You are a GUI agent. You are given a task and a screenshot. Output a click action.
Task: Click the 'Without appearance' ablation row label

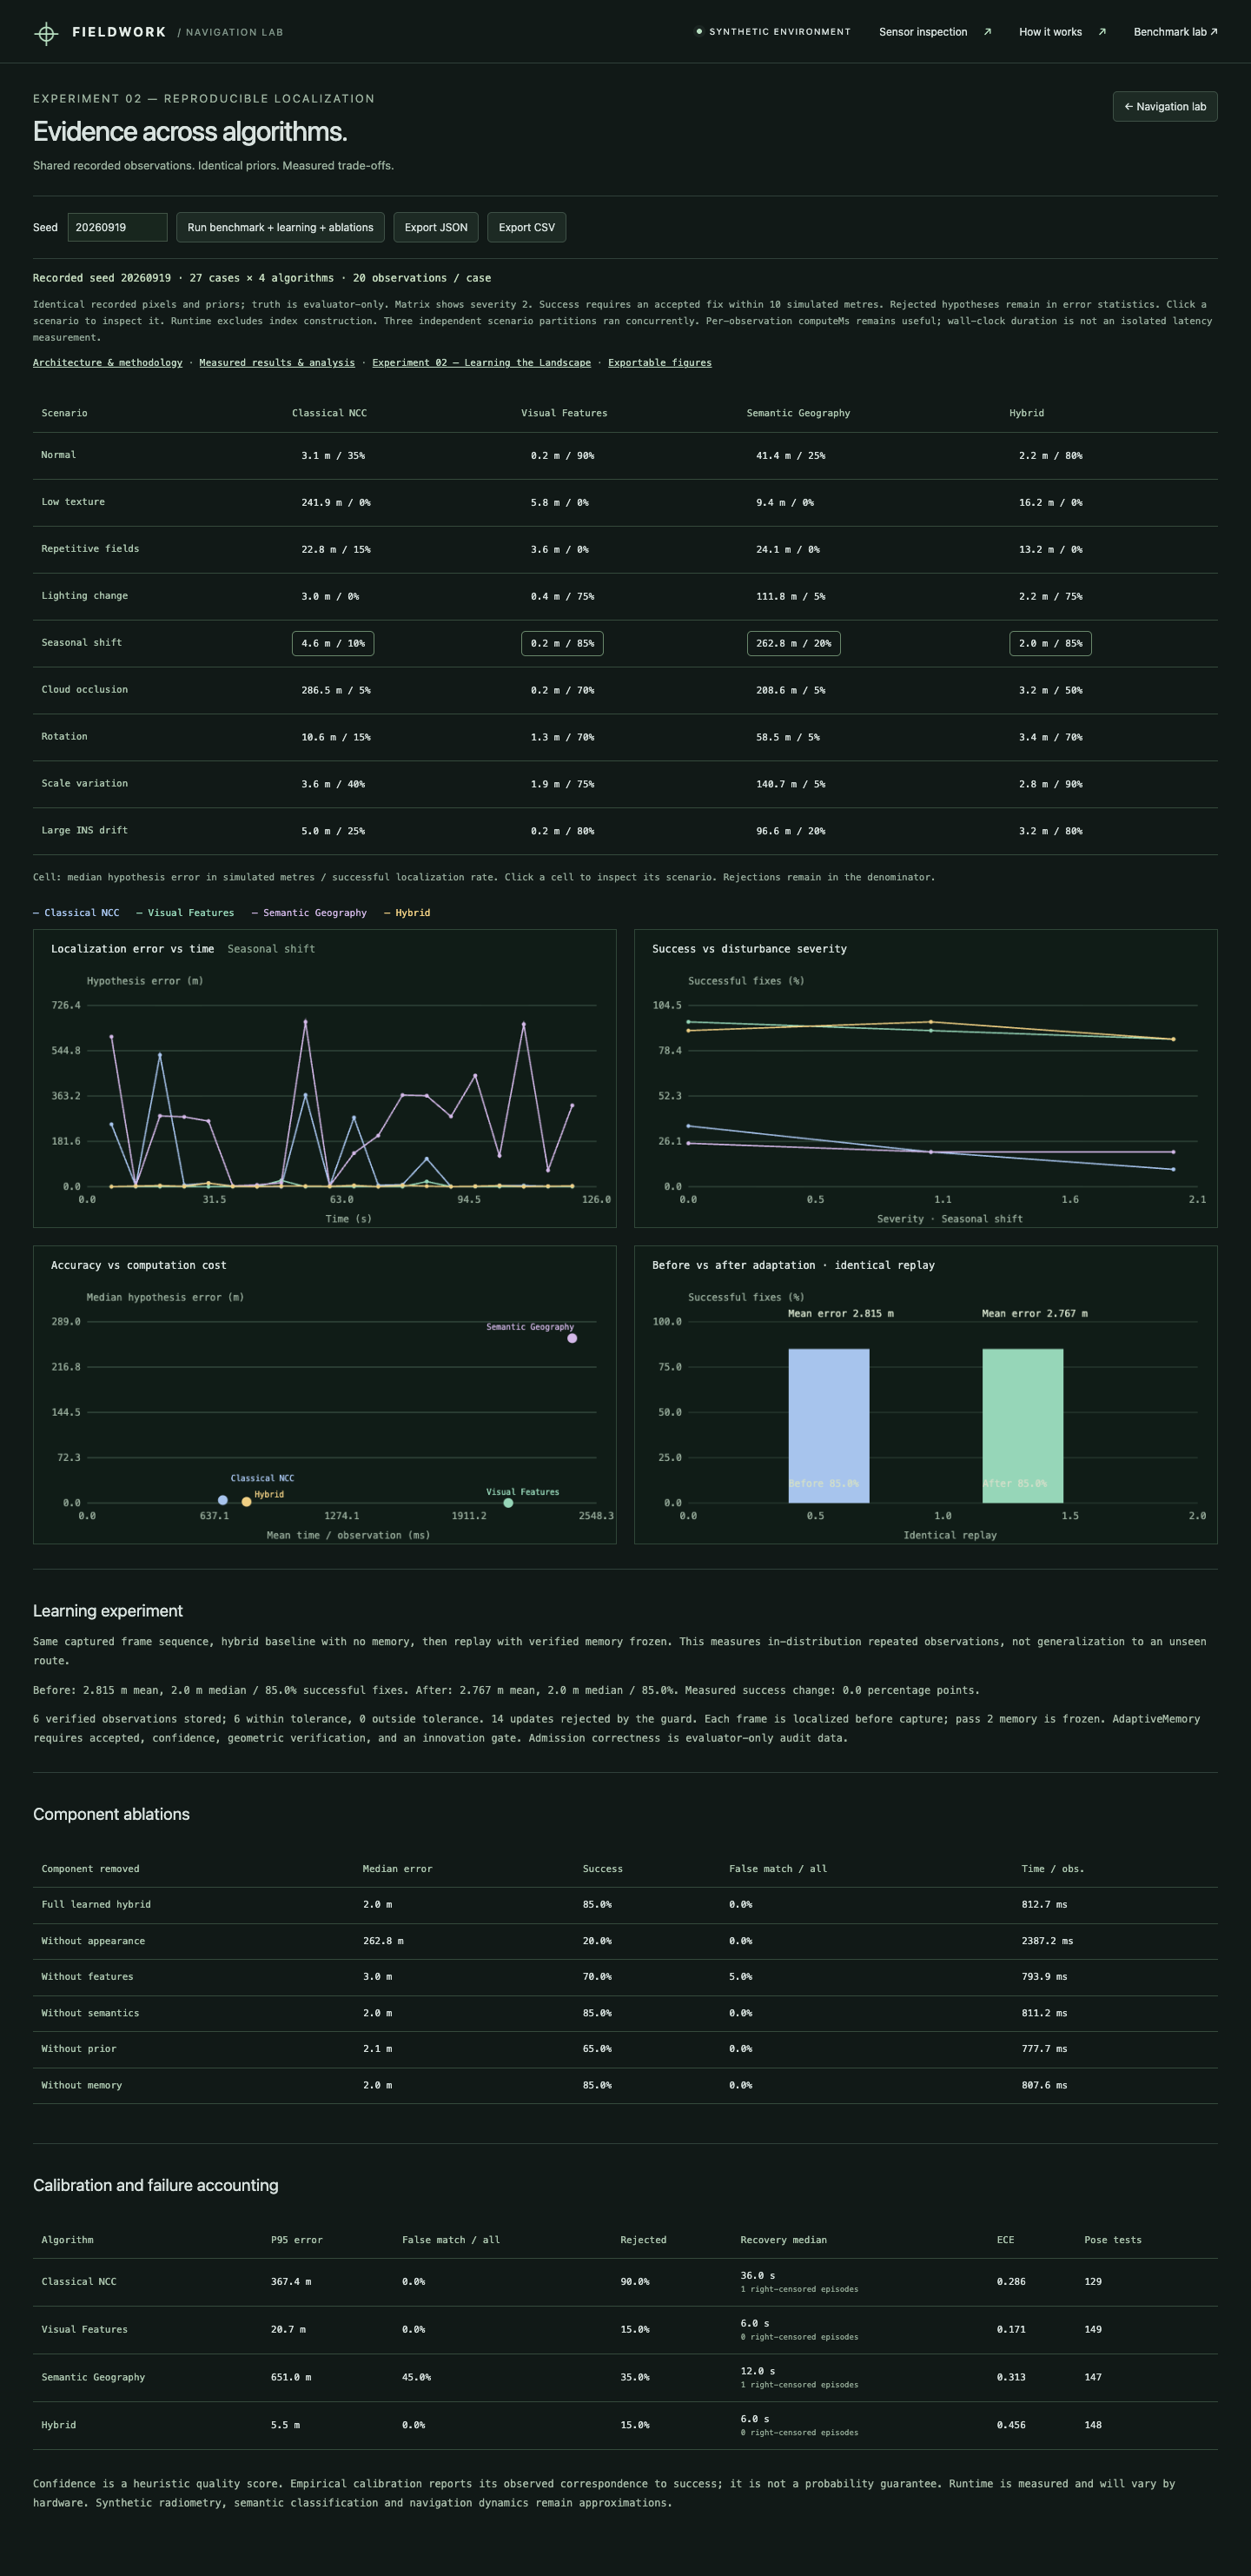[93, 1941]
